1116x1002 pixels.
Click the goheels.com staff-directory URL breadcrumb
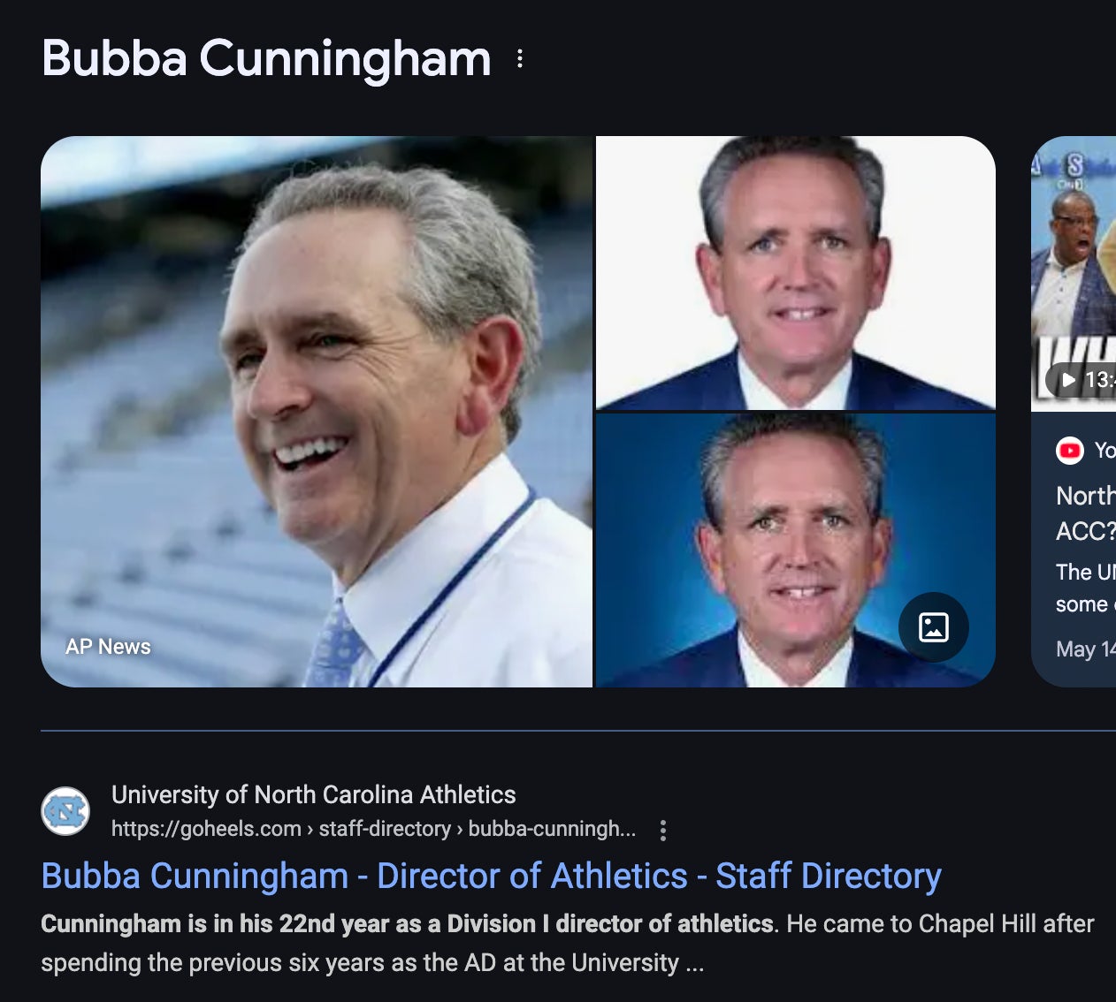tap(373, 829)
